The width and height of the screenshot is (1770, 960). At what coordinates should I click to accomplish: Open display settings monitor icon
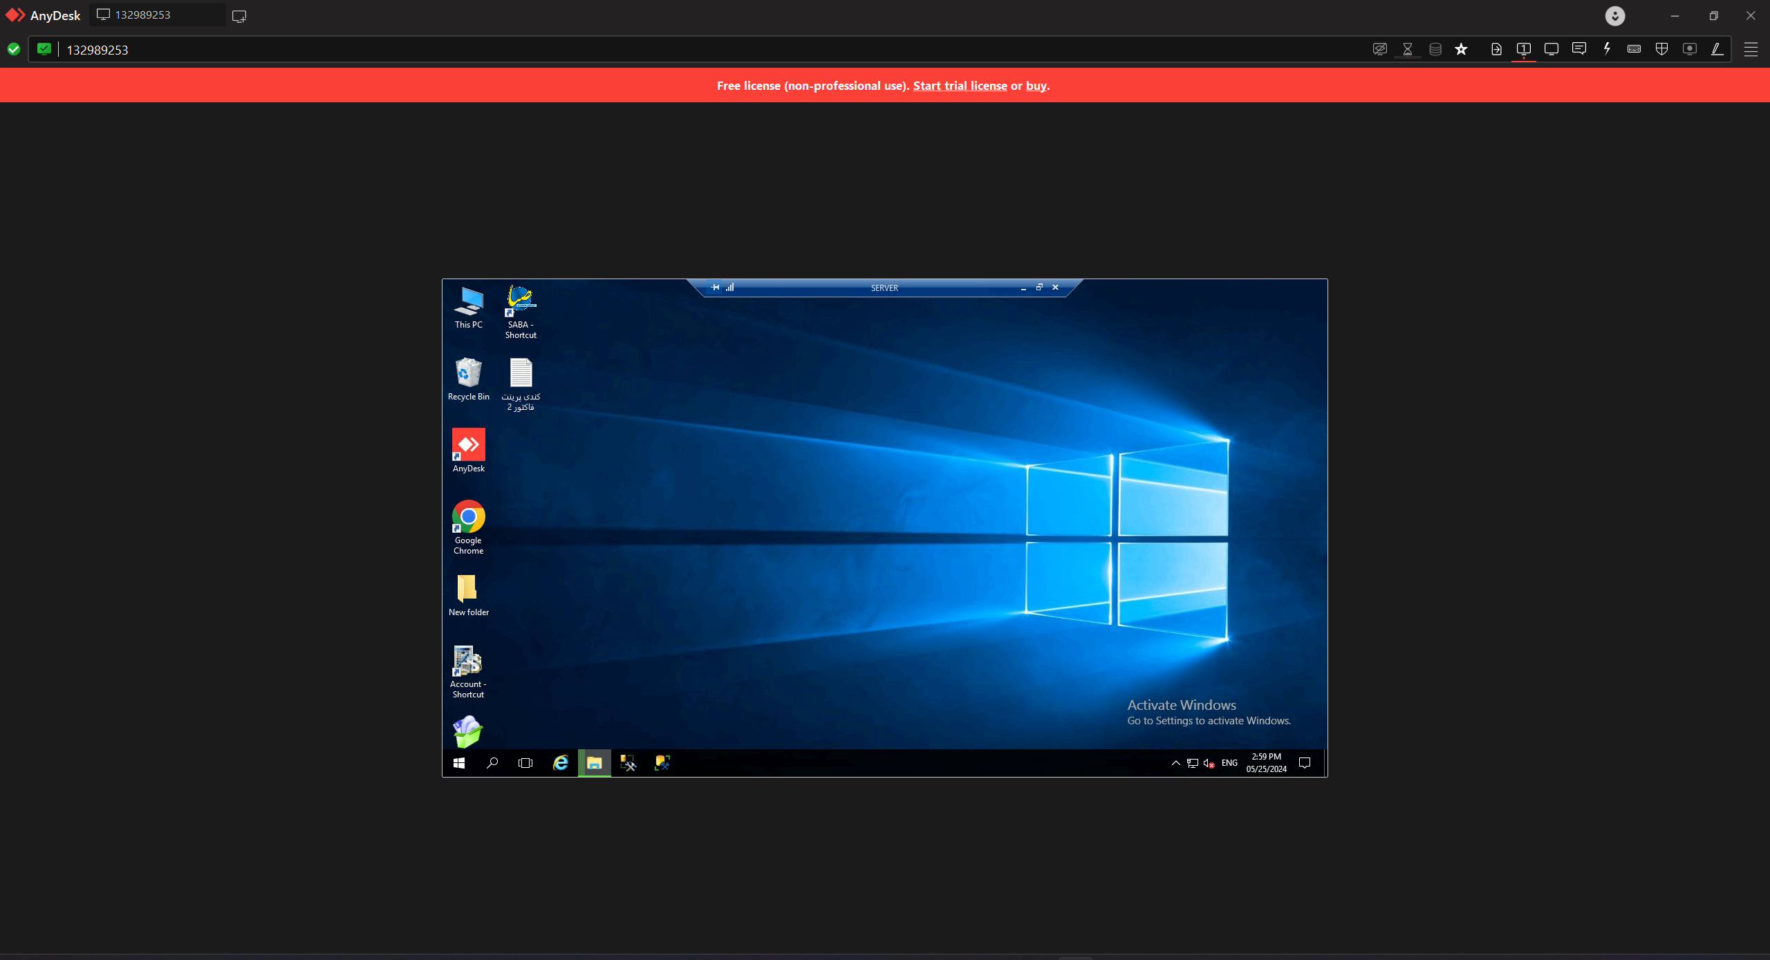click(x=1551, y=49)
